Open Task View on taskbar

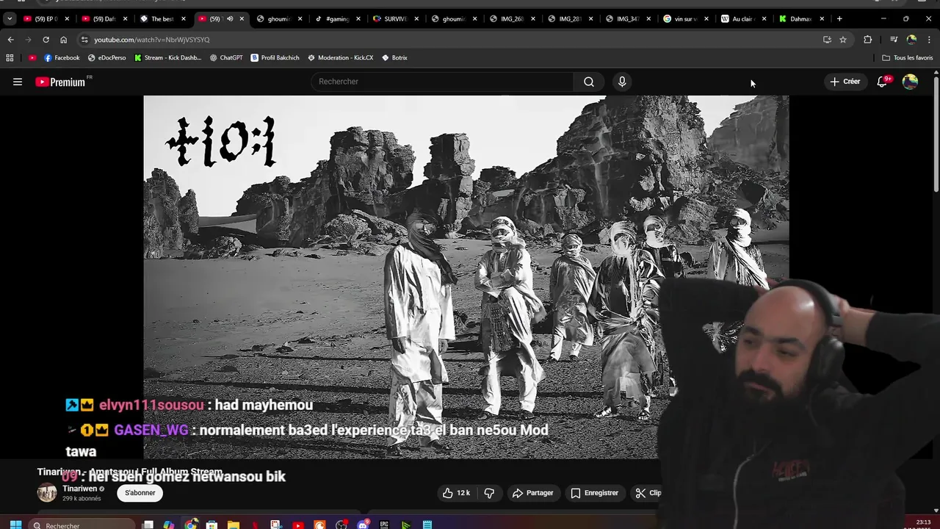(148, 525)
